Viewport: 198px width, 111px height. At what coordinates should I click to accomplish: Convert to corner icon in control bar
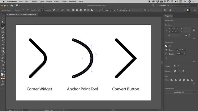tap(24, 10)
